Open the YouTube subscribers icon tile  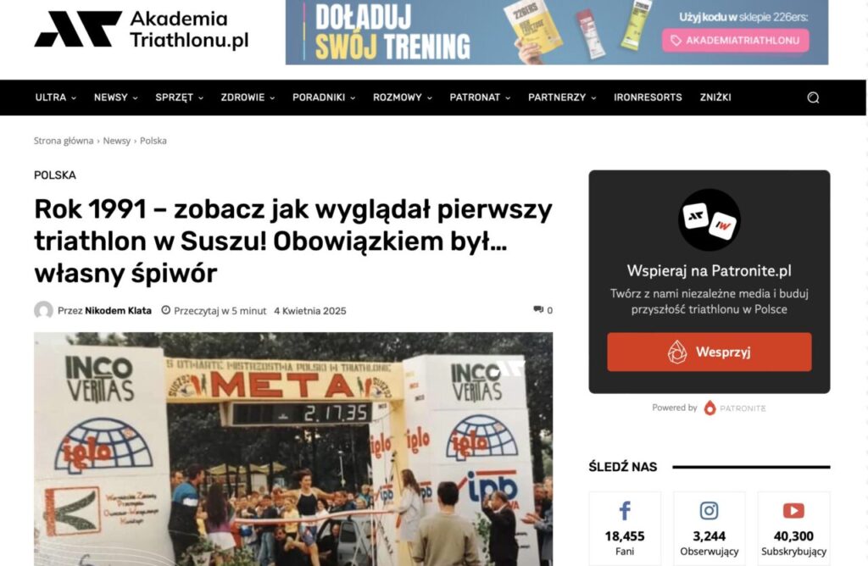point(793,529)
